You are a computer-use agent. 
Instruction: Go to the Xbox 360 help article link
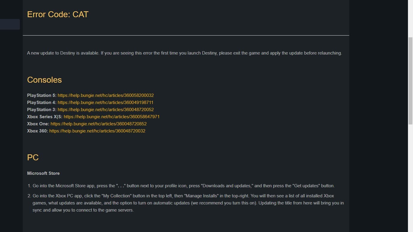97,131
